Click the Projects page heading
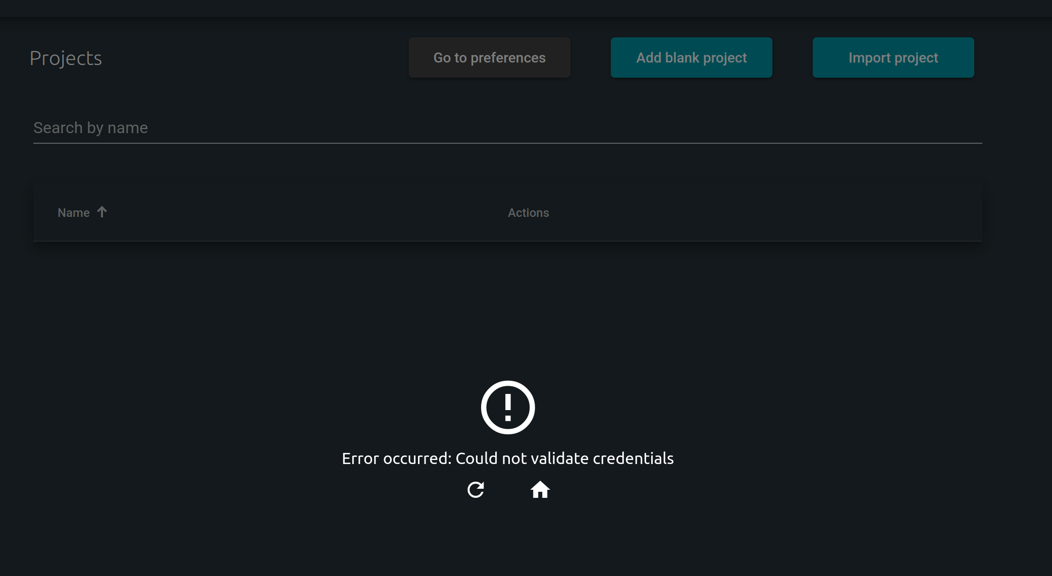 [x=66, y=57]
